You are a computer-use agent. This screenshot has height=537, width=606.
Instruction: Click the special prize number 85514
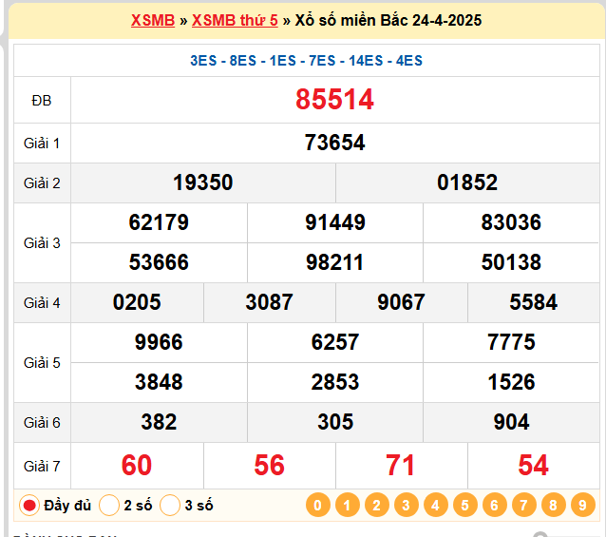pos(334,100)
